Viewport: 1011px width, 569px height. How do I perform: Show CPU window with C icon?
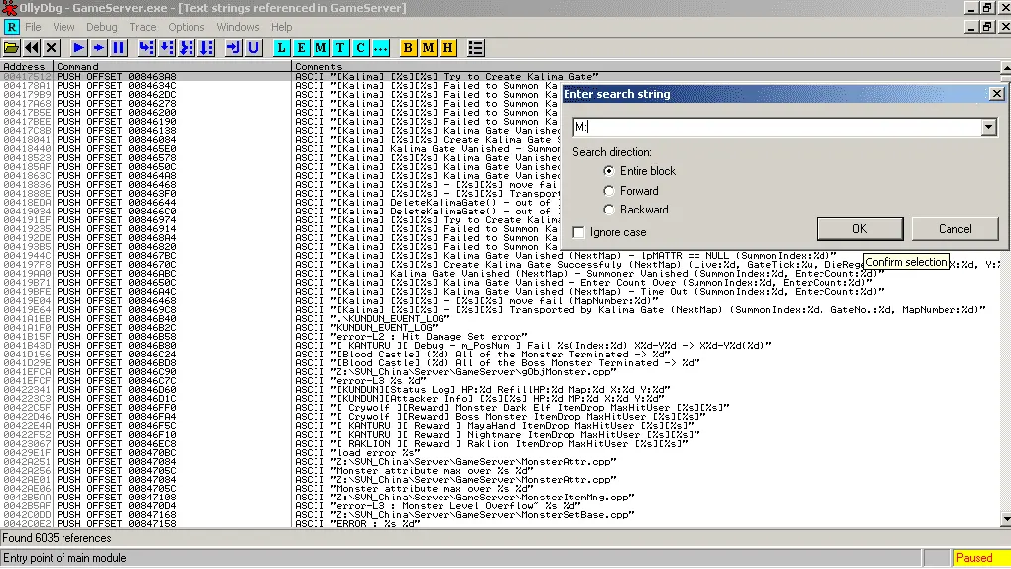[x=361, y=48]
